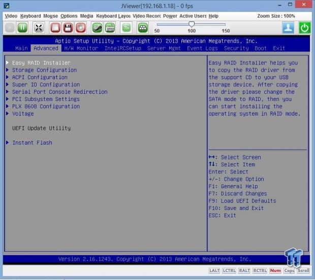315x280 pixels.
Task: Select Easy RAID Installer entry
Action: [41, 63]
